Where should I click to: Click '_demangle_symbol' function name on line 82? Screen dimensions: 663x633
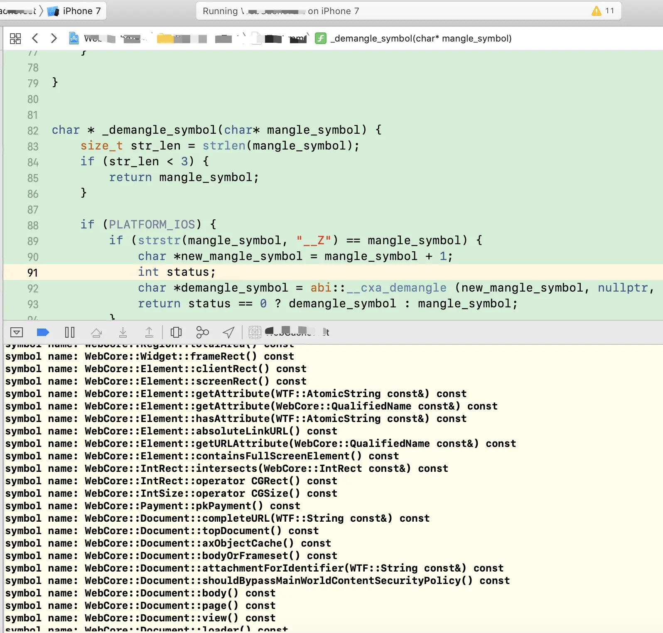point(160,130)
